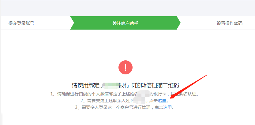Go to the 提交登录账号 step
This screenshot has width=255, height=125.
pyautogui.click(x=21, y=23)
